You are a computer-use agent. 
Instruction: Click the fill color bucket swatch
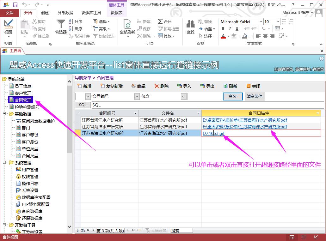[x=245, y=36]
